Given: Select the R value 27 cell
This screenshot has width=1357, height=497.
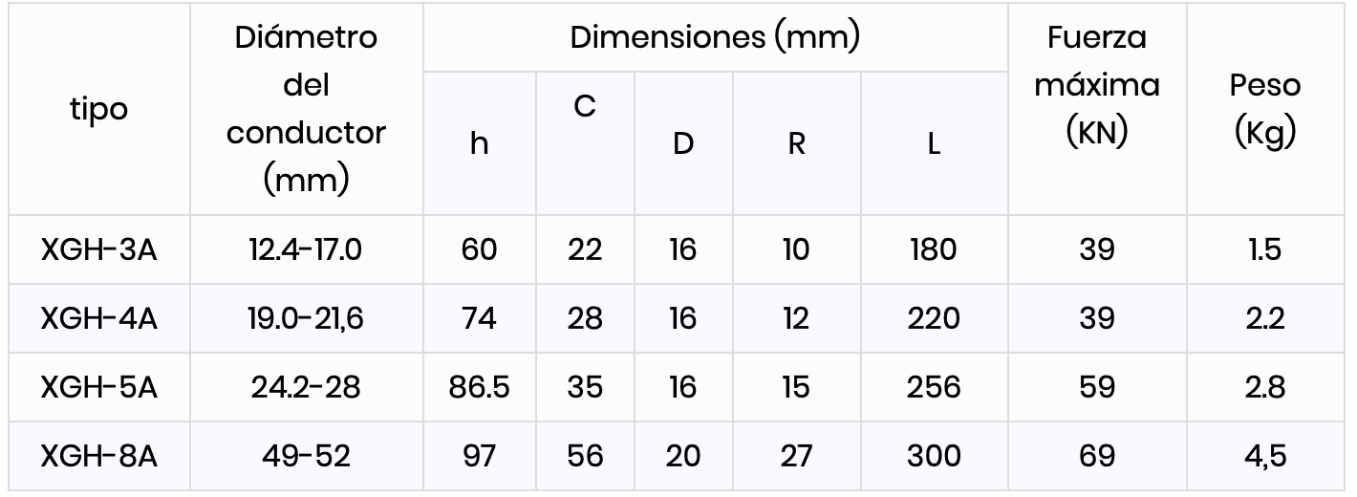Looking at the screenshot, I should tap(796, 456).
